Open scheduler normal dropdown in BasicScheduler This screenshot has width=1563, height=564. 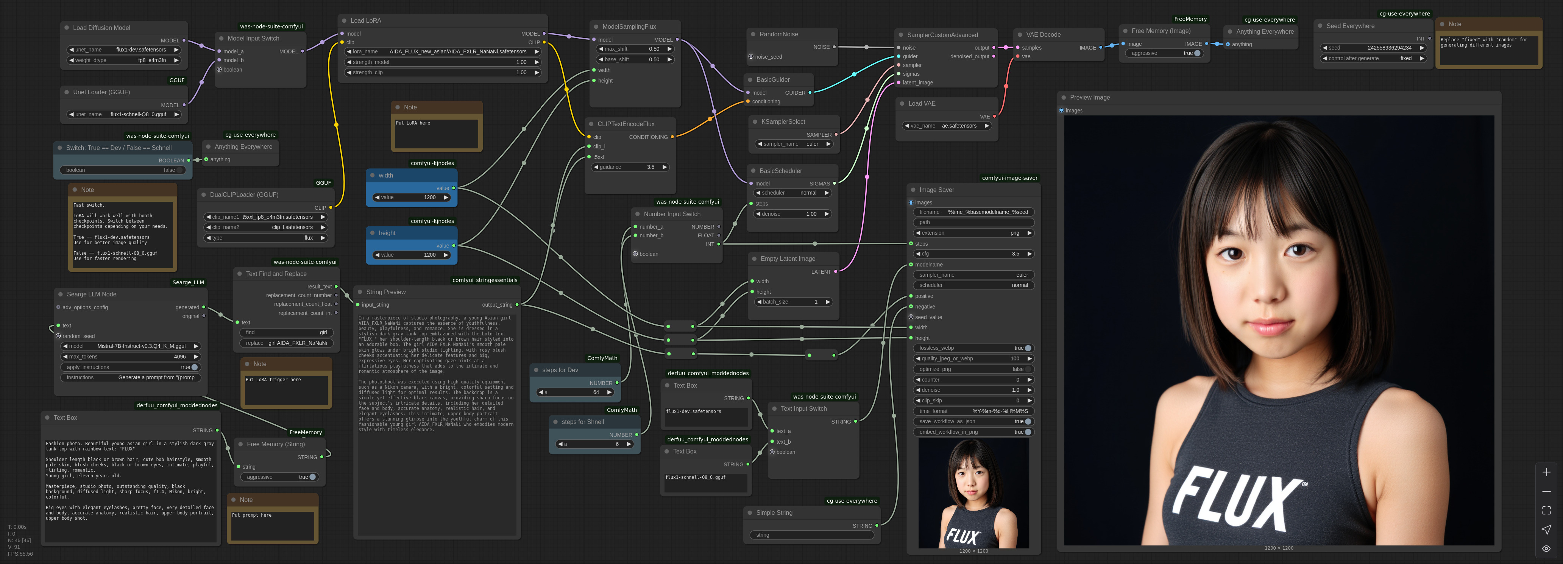click(x=792, y=193)
